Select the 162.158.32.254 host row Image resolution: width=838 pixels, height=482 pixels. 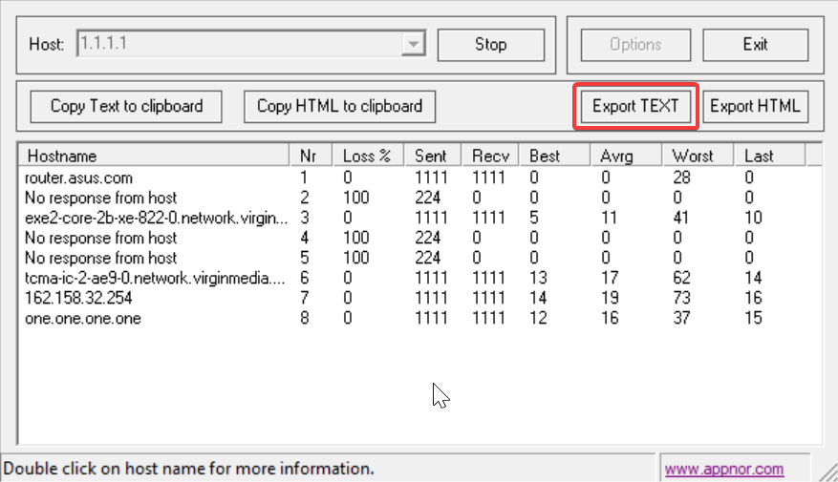click(79, 299)
